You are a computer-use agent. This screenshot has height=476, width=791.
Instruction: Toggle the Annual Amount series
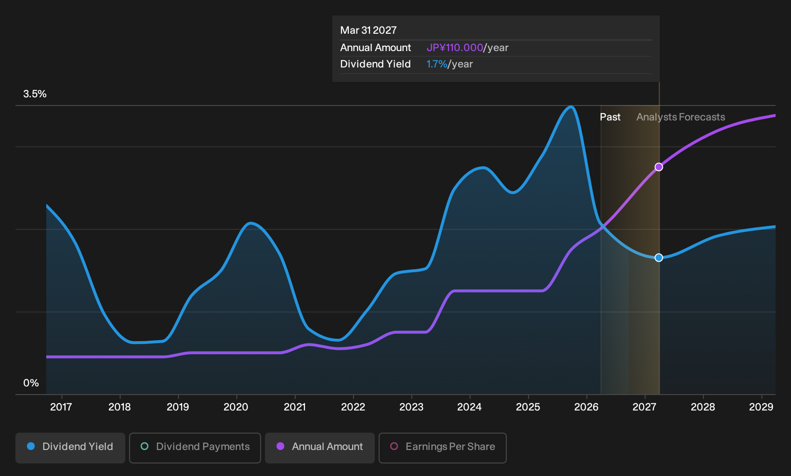(320, 448)
